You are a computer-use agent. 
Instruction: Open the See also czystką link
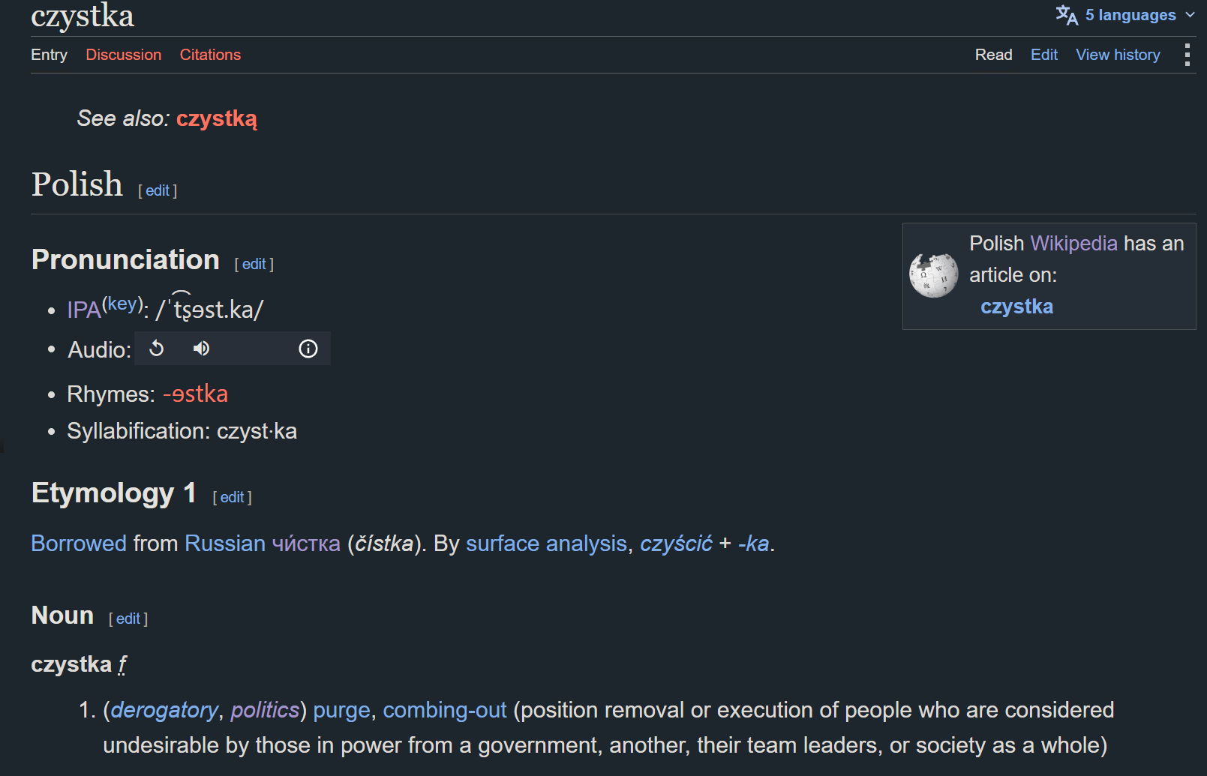click(217, 118)
